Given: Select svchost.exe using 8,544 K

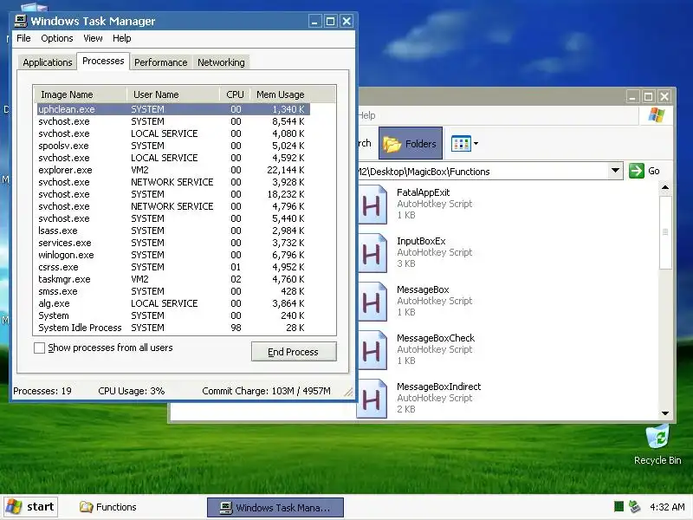Looking at the screenshot, I should (173, 121).
